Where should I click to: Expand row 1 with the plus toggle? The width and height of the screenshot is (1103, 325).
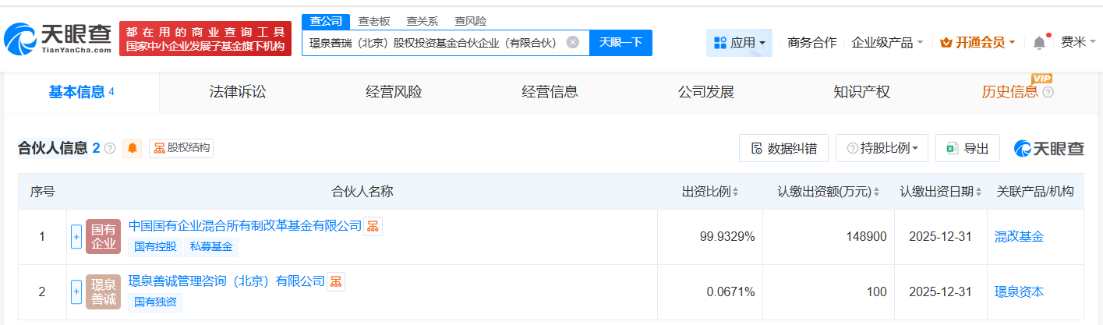(76, 236)
